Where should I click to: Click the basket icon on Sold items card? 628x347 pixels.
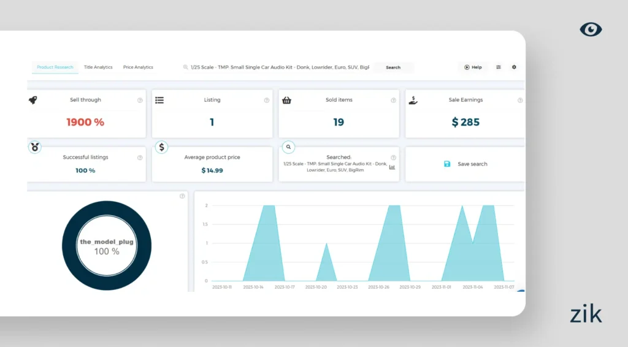tap(286, 100)
